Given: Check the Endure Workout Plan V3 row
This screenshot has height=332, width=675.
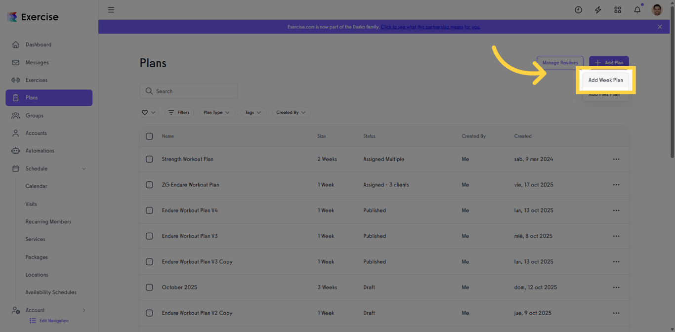Looking at the screenshot, I should (x=149, y=236).
